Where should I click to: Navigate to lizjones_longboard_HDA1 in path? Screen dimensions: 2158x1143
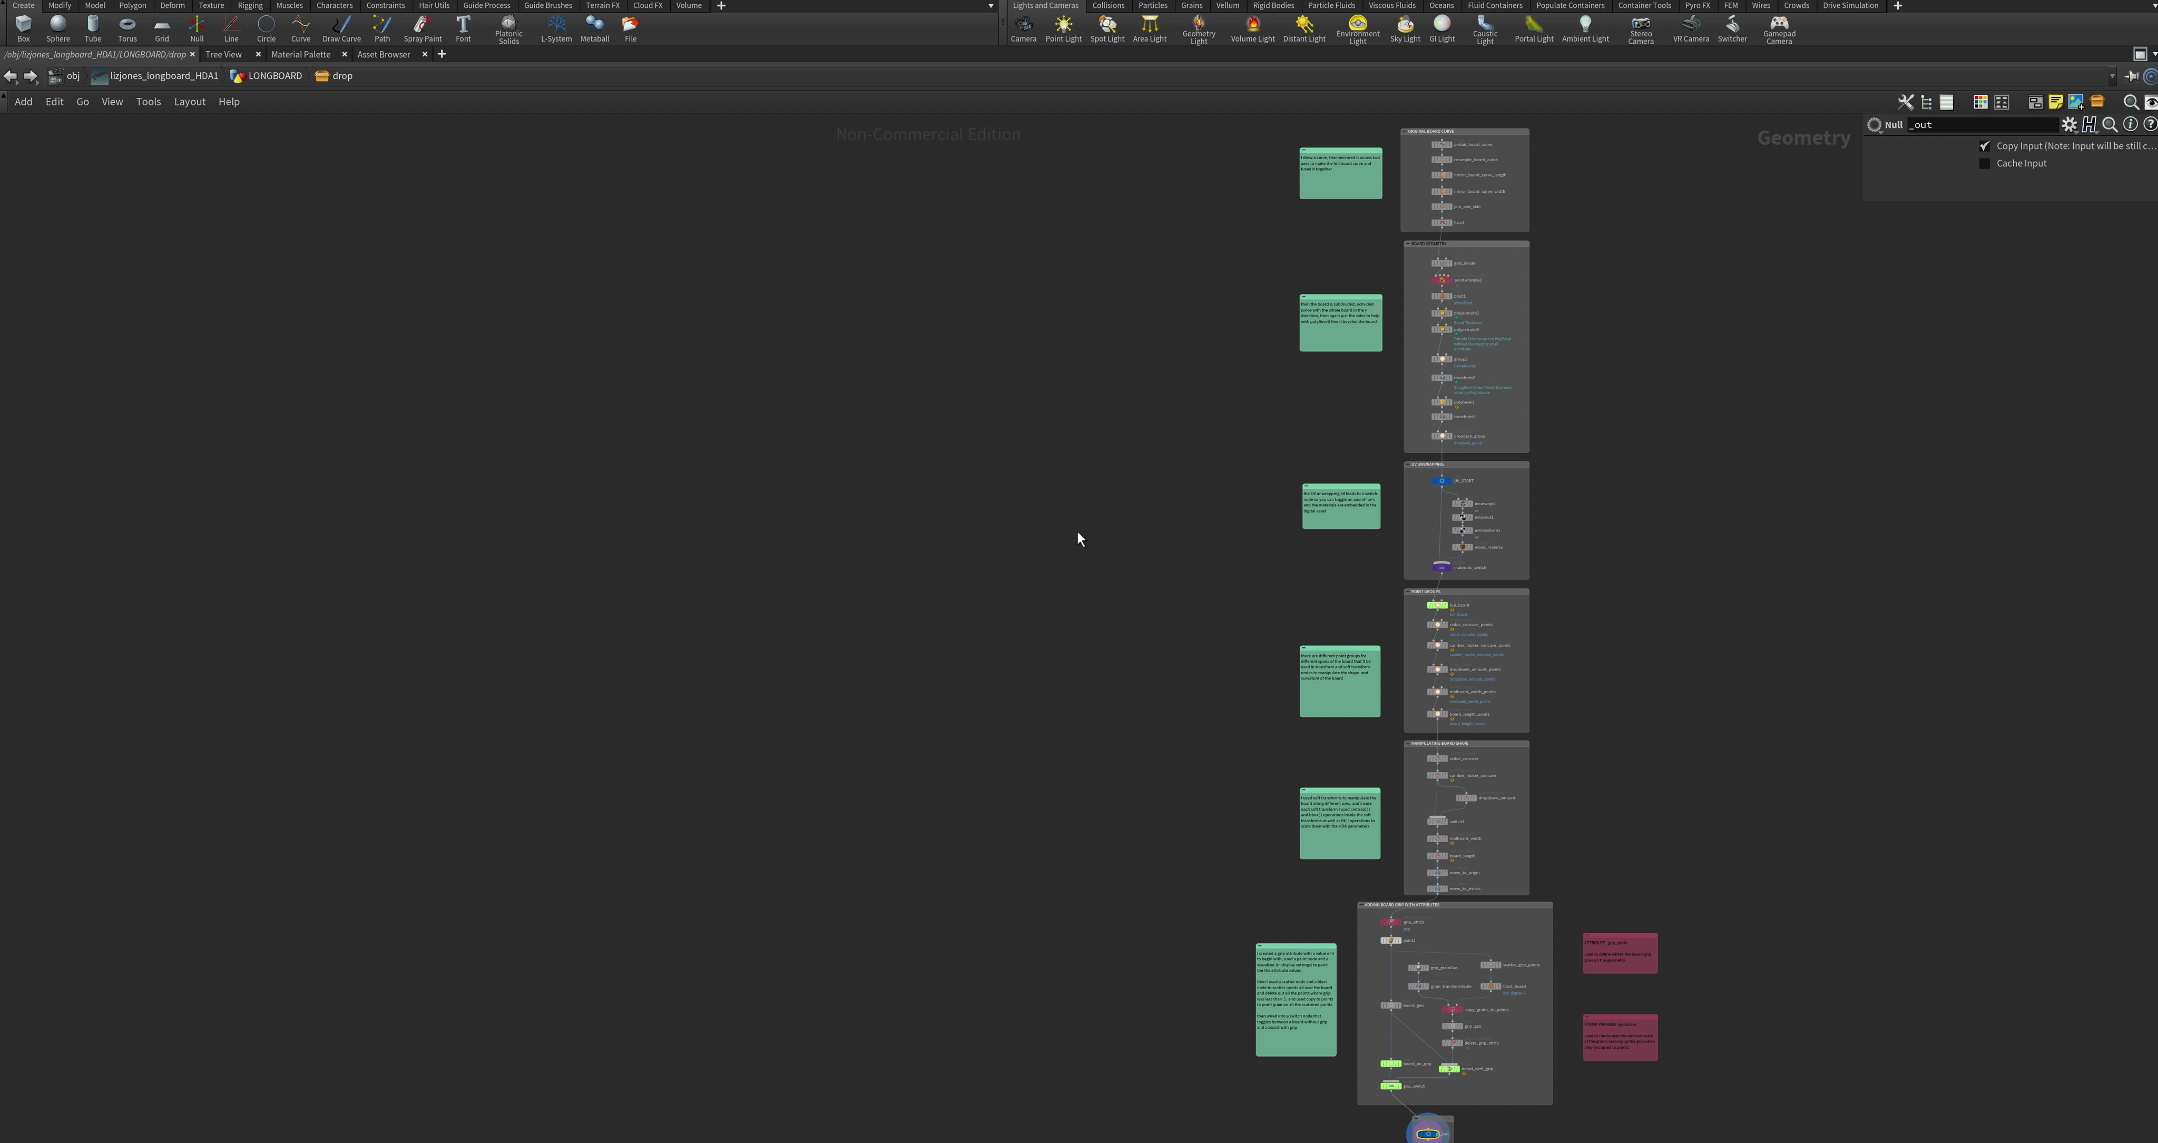[x=156, y=76]
